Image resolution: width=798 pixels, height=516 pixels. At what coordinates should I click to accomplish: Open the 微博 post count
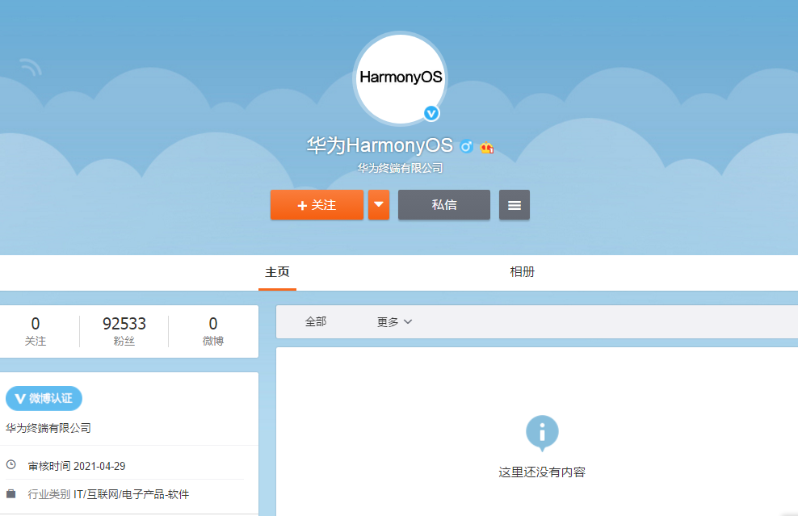tap(213, 331)
